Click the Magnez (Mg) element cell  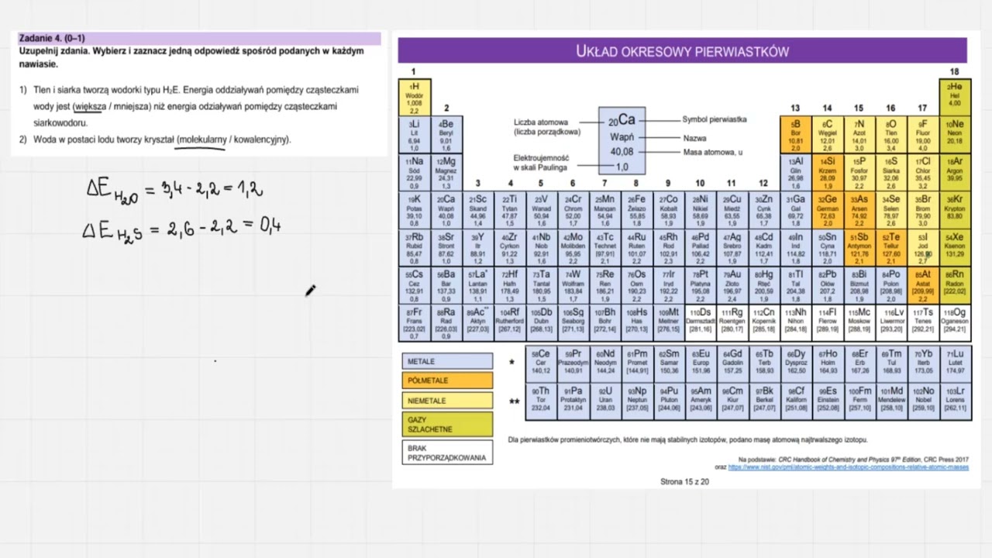(446, 172)
